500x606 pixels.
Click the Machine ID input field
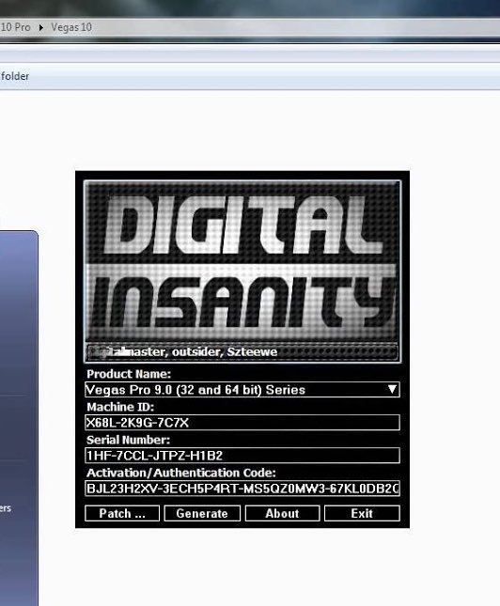click(242, 423)
